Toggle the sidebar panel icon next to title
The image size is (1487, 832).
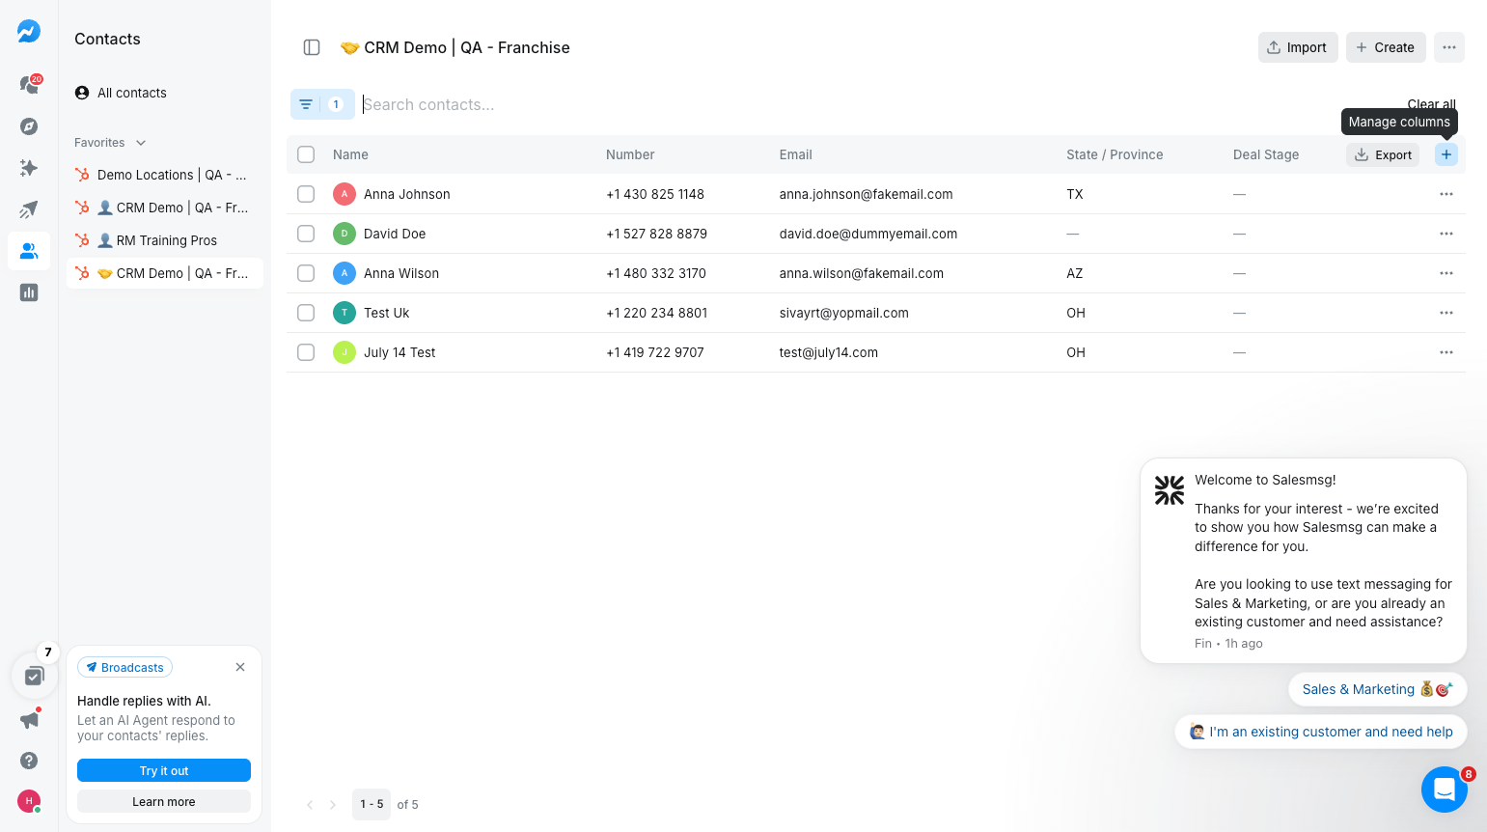click(312, 47)
